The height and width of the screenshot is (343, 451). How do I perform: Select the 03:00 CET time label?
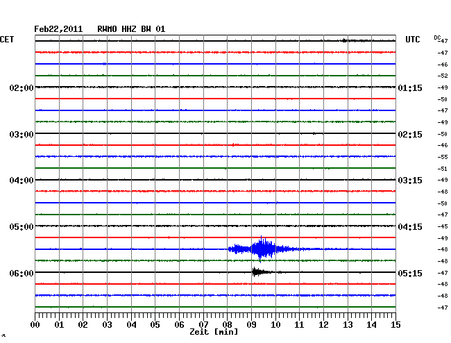(22, 135)
